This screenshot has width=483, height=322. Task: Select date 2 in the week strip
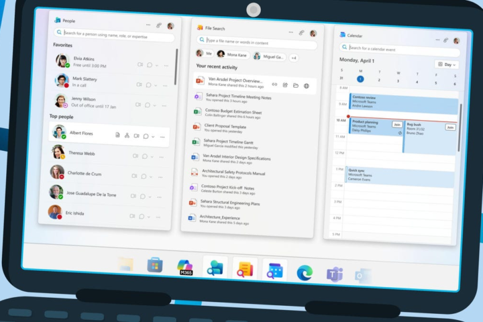[379, 80]
